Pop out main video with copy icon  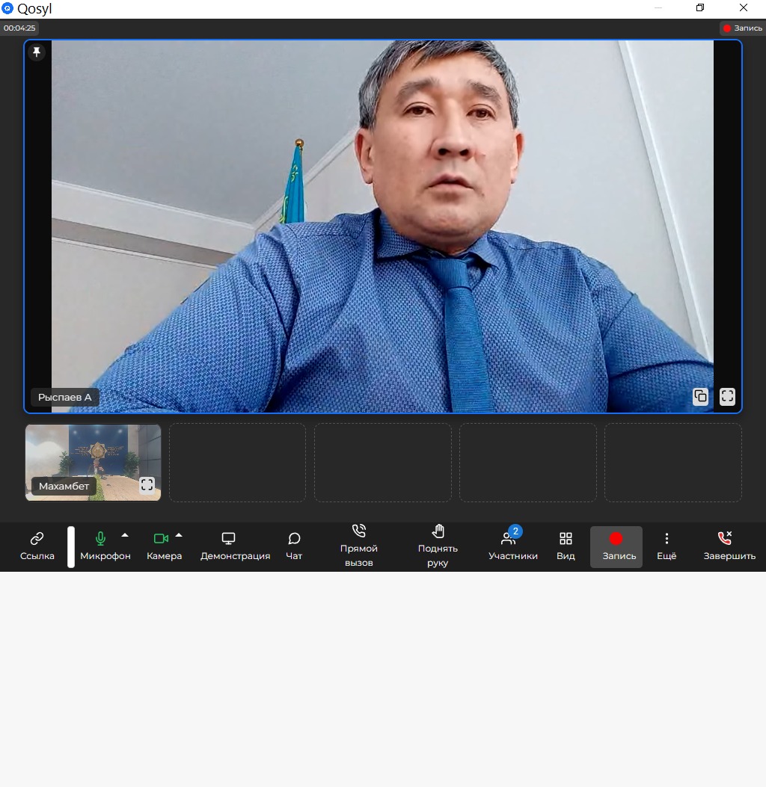tap(700, 397)
